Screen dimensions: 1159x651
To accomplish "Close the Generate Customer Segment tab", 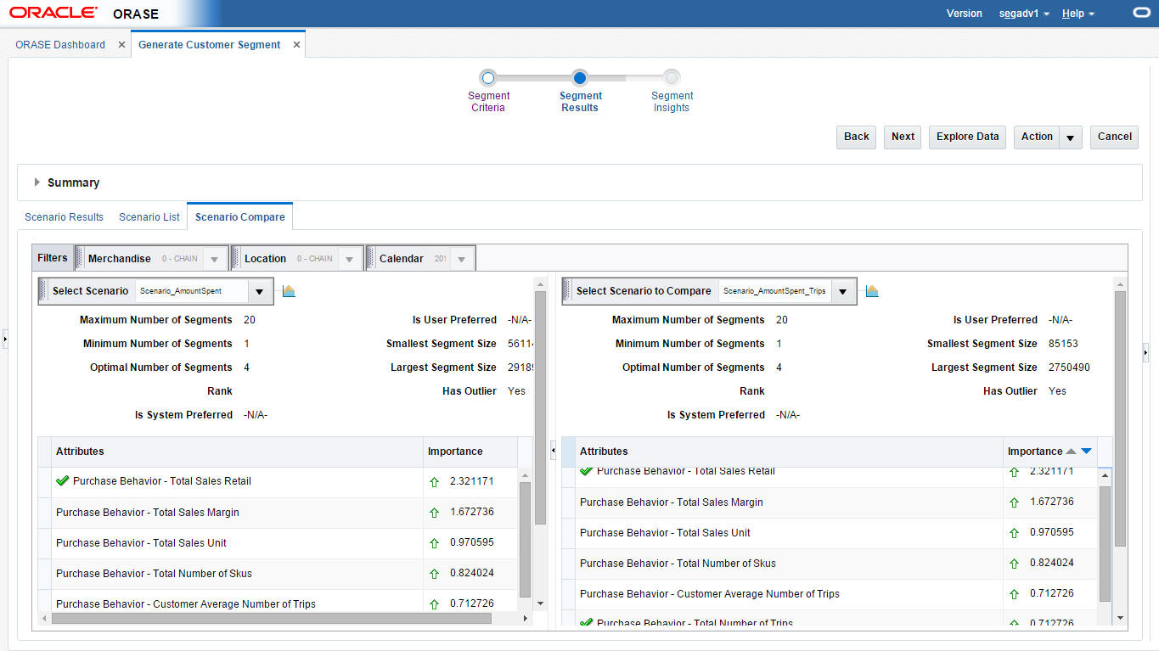I will pos(296,45).
